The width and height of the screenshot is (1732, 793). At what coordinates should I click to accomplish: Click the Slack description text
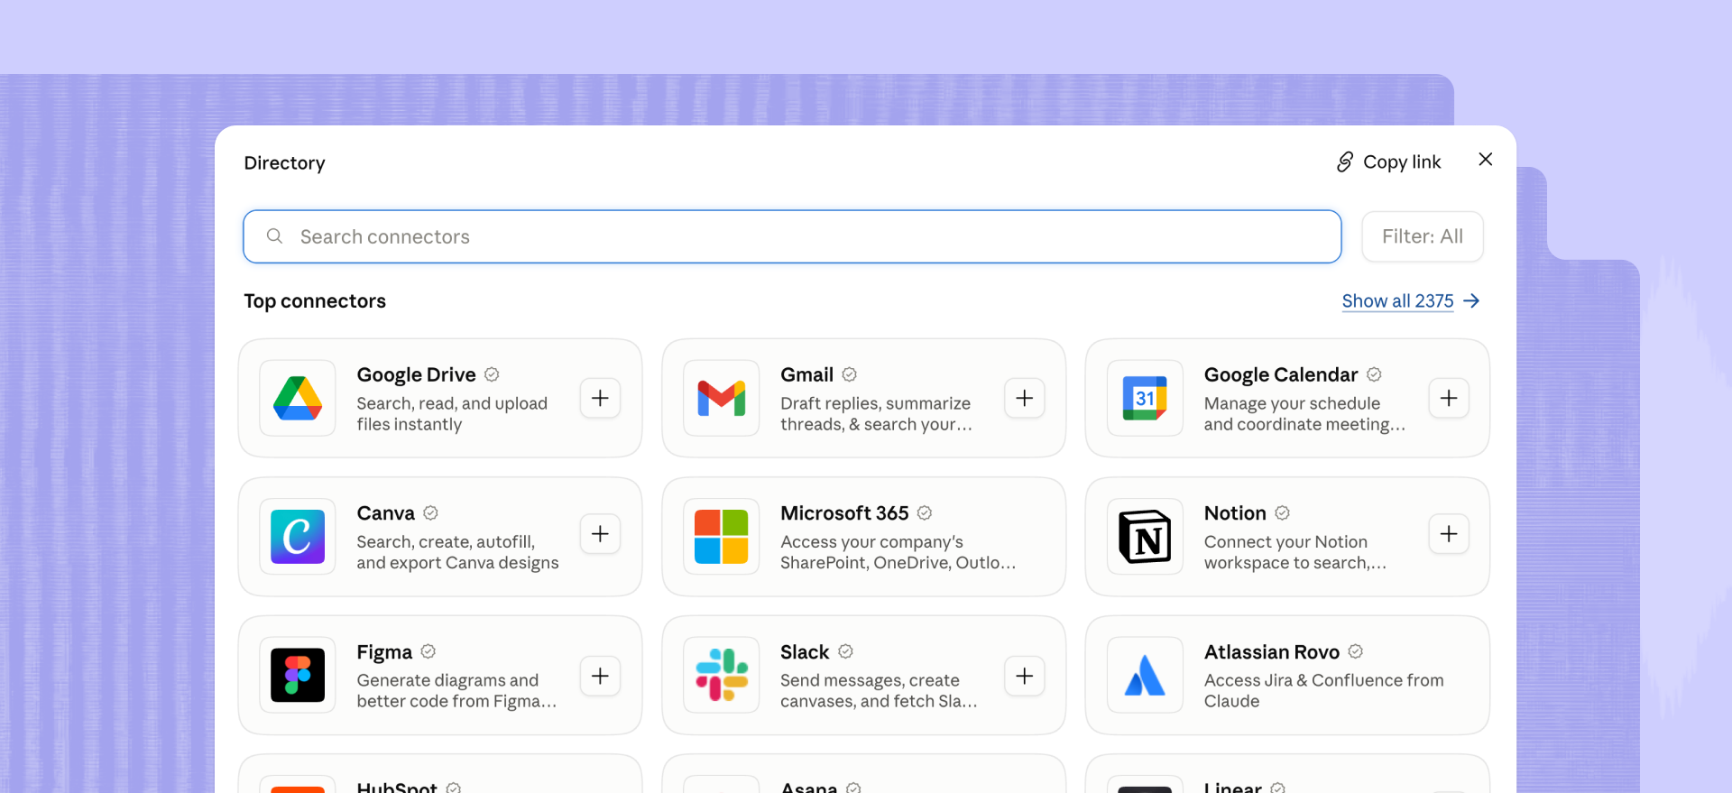tap(879, 691)
